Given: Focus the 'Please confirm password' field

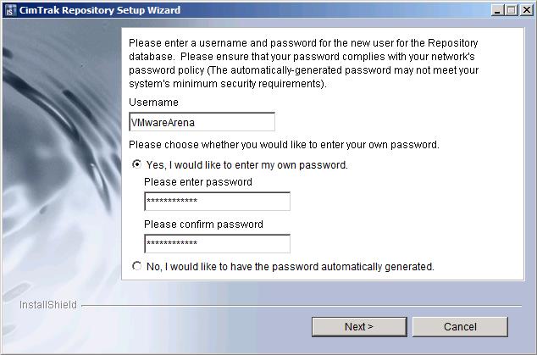Looking at the screenshot, I should pyautogui.click(x=217, y=244).
